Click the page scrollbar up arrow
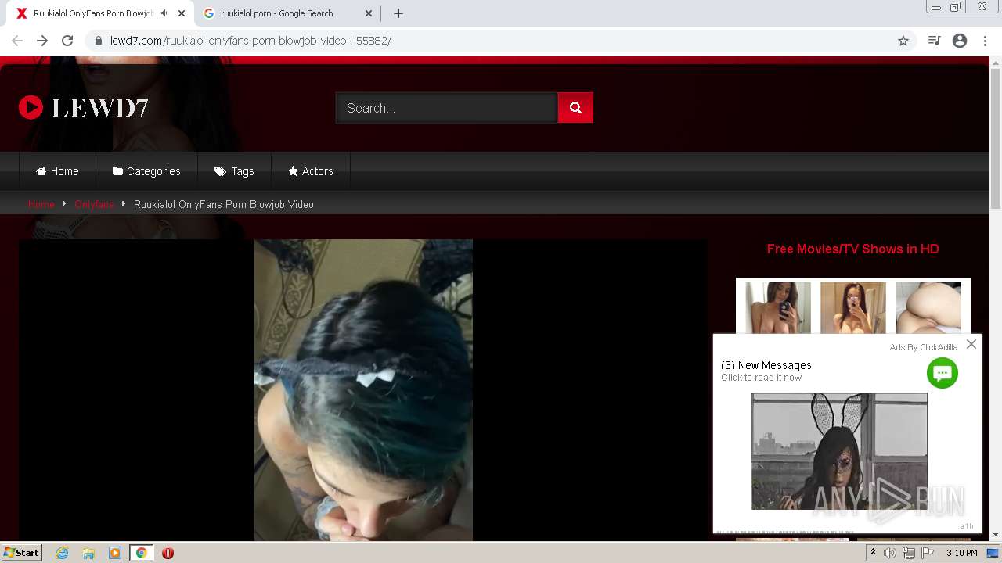This screenshot has width=1002, height=563. coord(996,63)
